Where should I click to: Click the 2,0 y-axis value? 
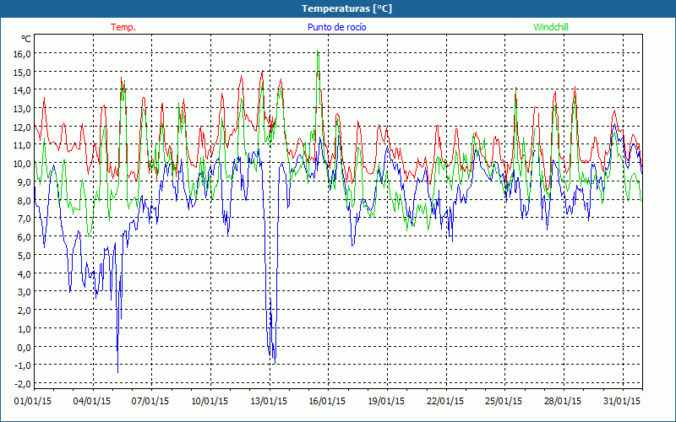click(x=25, y=310)
